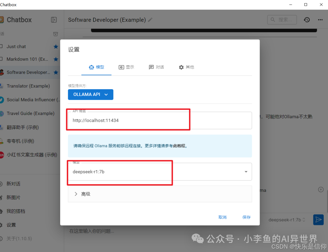Switch to the 对话 settings tab
328x252 pixels.
156,67
